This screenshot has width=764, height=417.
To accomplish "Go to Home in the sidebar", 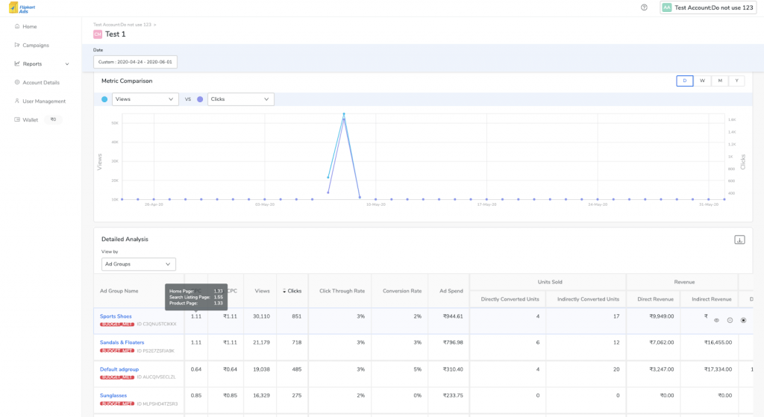I will (29, 26).
